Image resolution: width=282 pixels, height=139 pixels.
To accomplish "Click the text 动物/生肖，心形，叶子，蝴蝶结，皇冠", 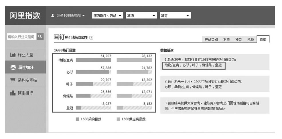I will 193,65.
